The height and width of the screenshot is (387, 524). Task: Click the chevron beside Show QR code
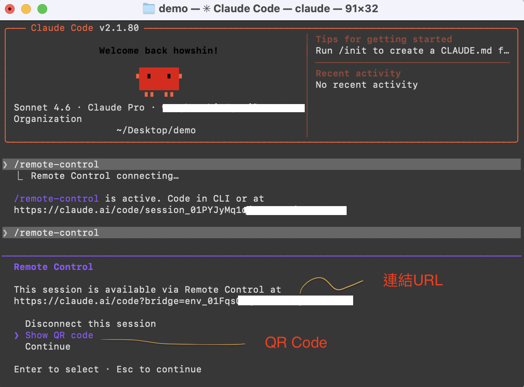(16, 335)
